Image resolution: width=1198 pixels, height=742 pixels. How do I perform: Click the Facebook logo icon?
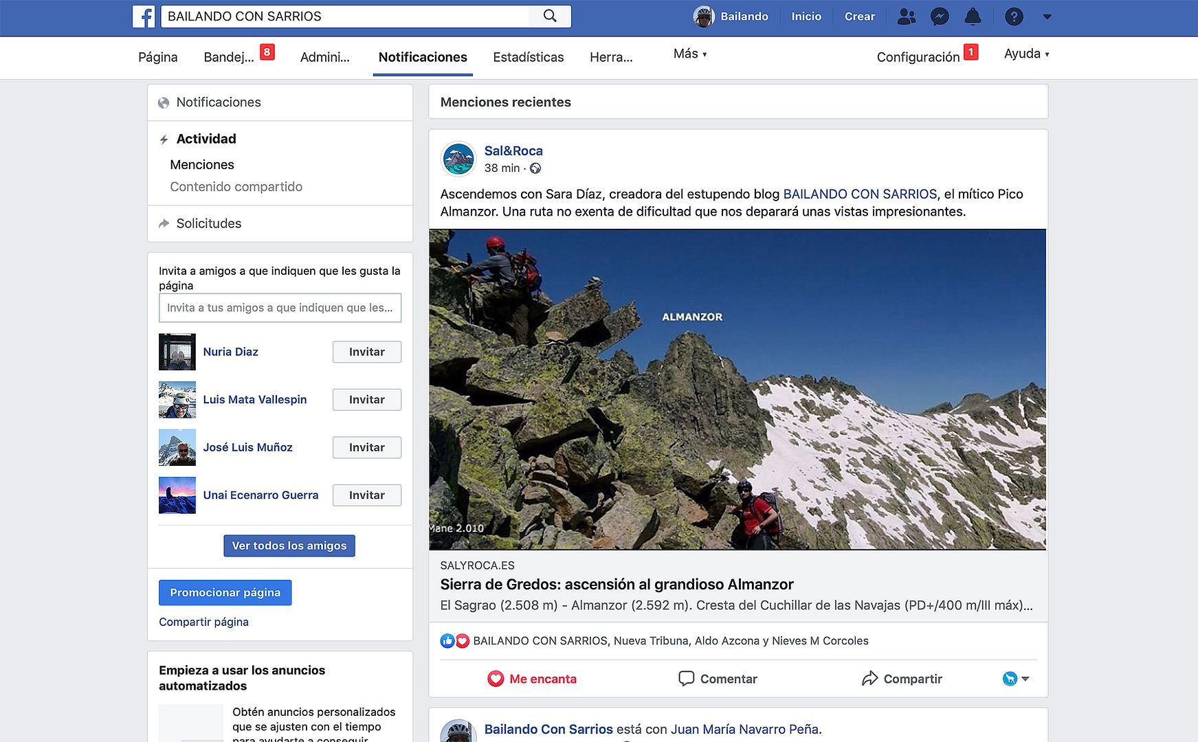[144, 16]
